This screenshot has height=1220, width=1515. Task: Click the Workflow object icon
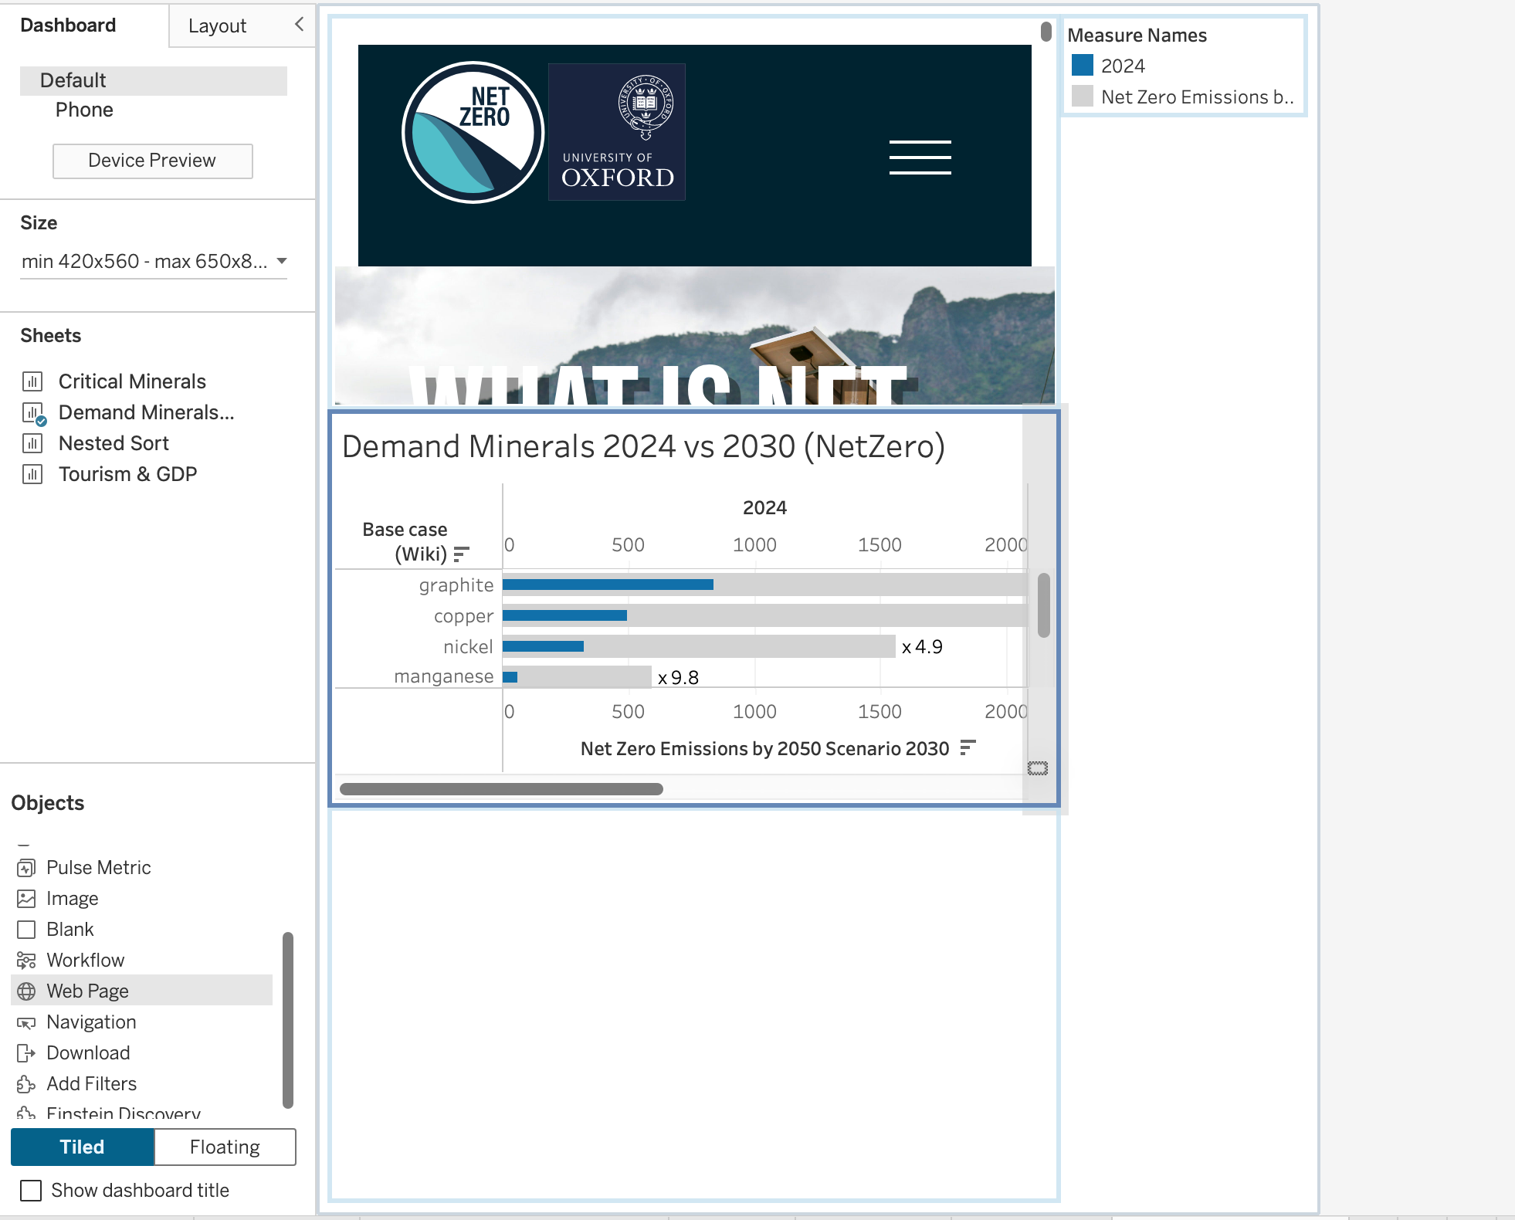26,961
